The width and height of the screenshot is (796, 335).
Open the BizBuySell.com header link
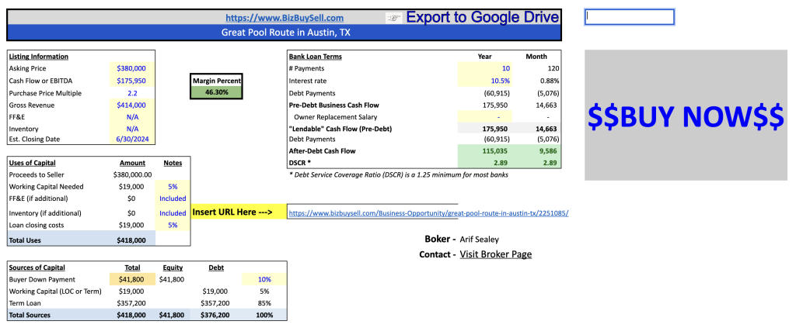[x=285, y=18]
